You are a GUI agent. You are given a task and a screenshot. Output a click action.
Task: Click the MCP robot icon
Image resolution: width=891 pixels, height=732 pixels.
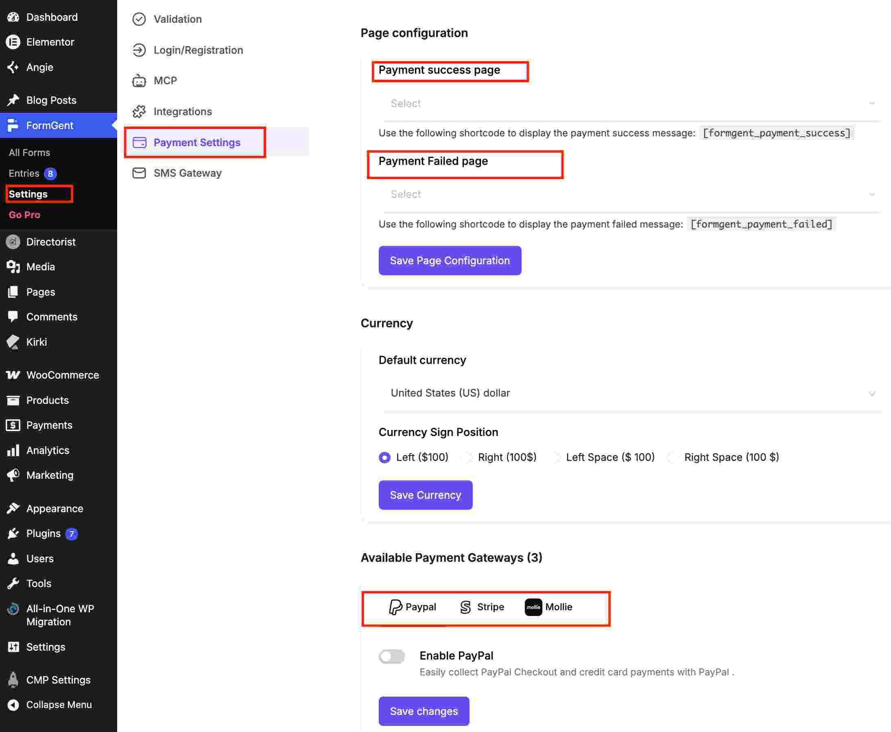click(x=139, y=81)
